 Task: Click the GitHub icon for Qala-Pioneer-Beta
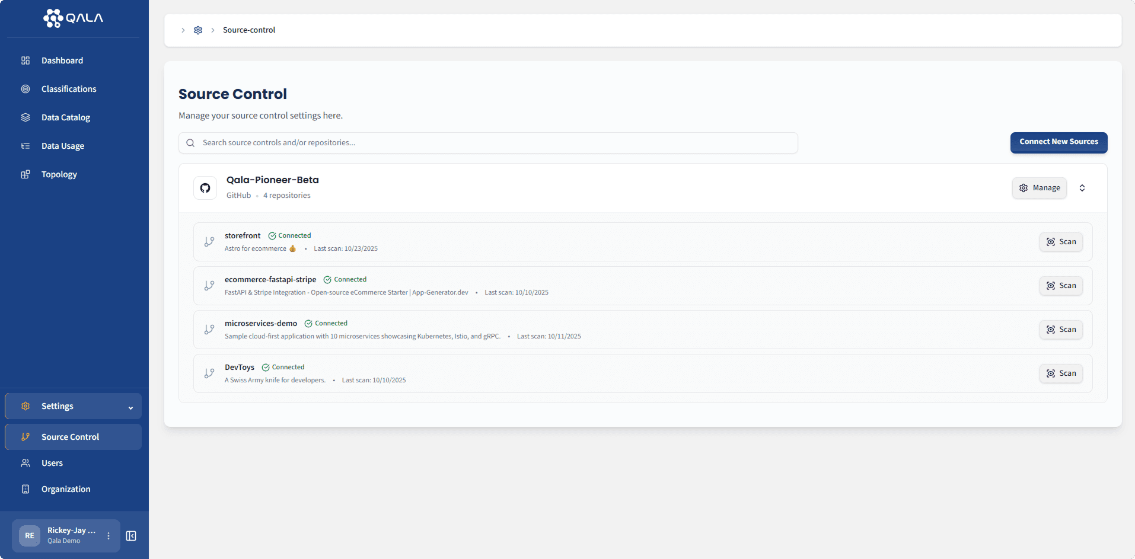pyautogui.click(x=205, y=187)
